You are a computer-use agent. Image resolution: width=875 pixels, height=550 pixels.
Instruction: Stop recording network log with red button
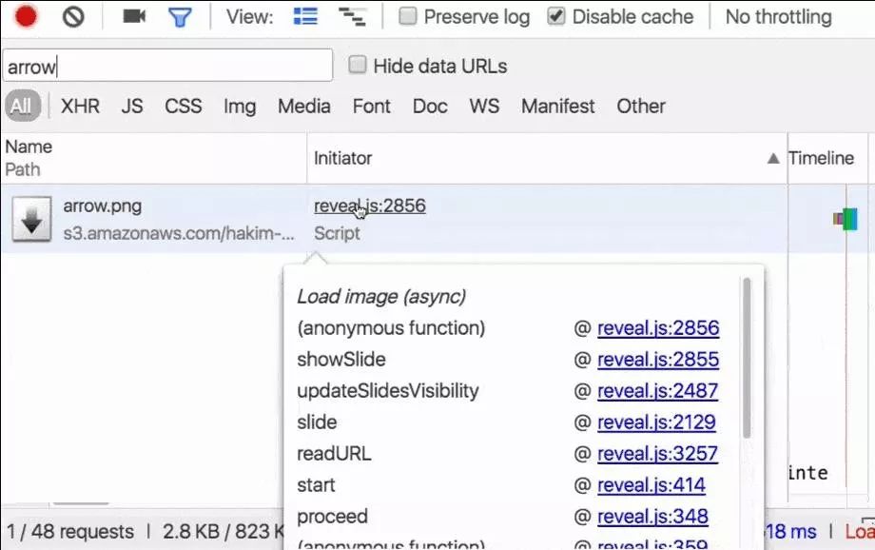[x=26, y=16]
